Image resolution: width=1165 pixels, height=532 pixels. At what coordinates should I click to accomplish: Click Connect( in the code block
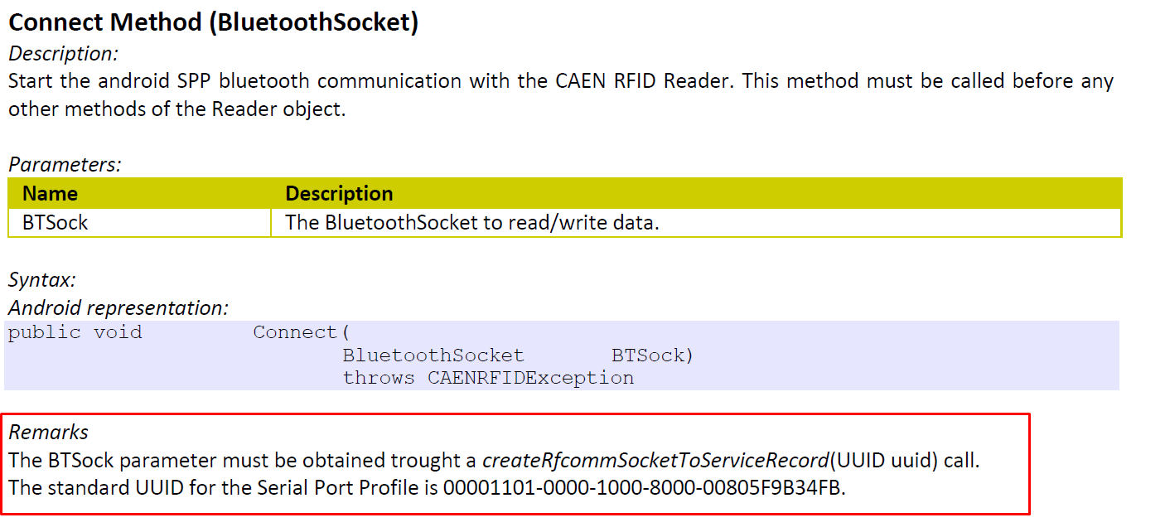pos(302,332)
